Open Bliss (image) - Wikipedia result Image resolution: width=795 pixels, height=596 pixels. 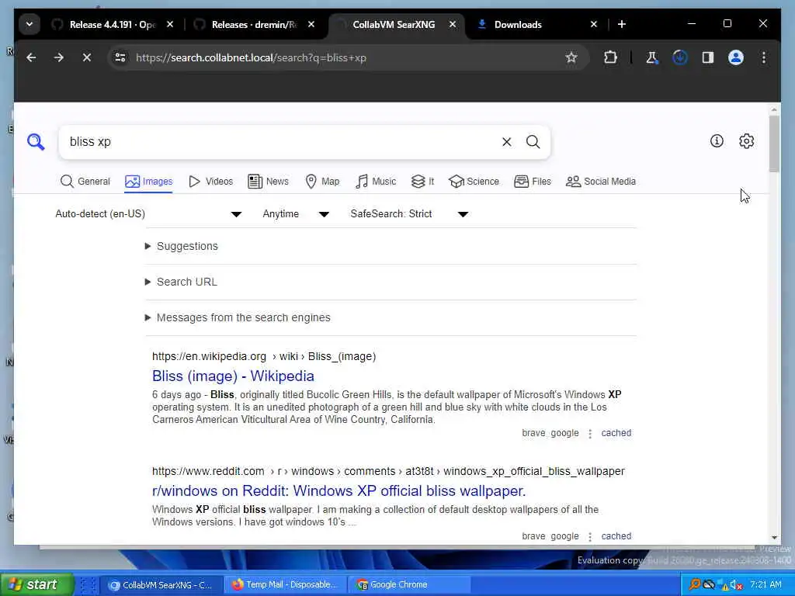point(233,376)
